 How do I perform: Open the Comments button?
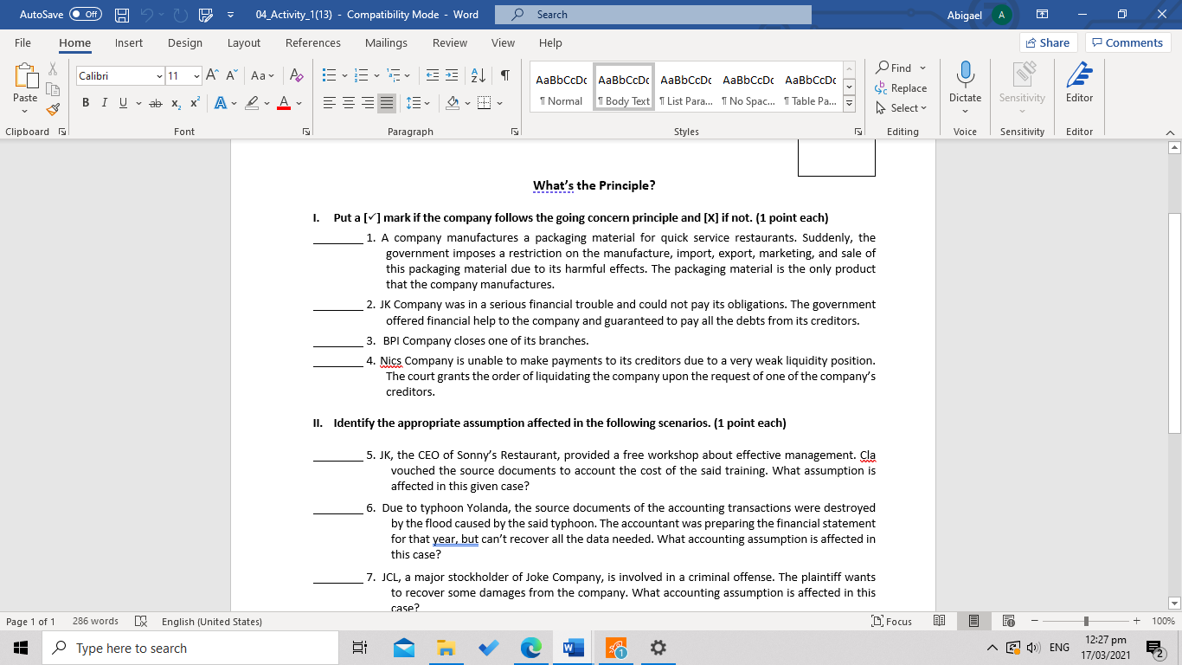(1128, 42)
